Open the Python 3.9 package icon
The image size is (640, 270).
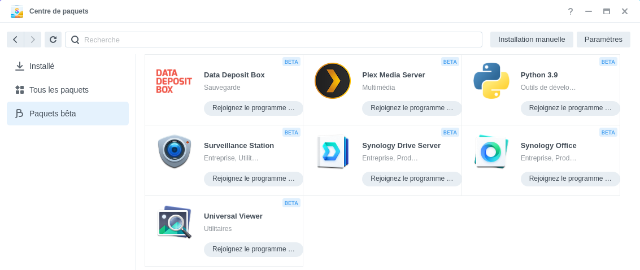coord(491,81)
